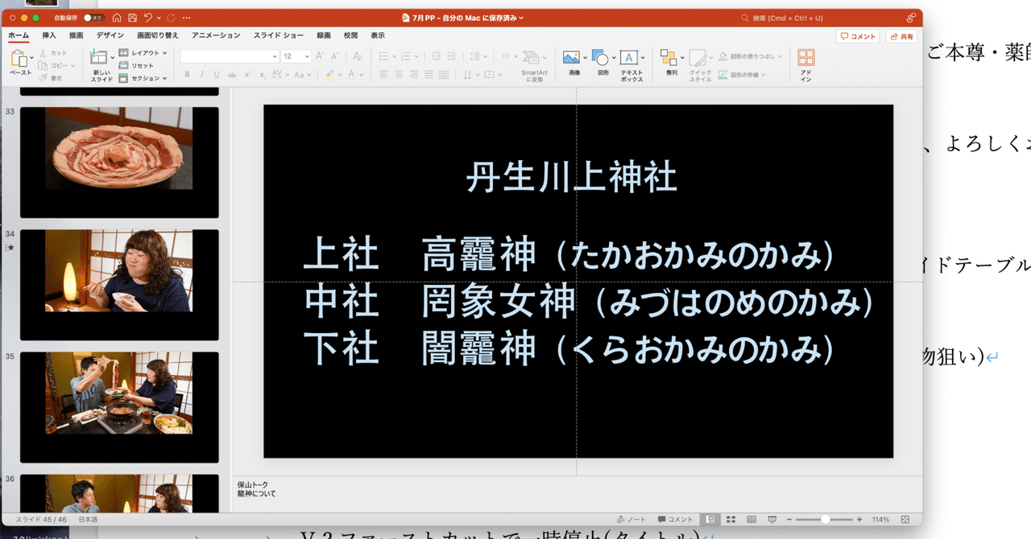
Task: Select slide 33 thumbnail with meat plate
Action: [119, 162]
